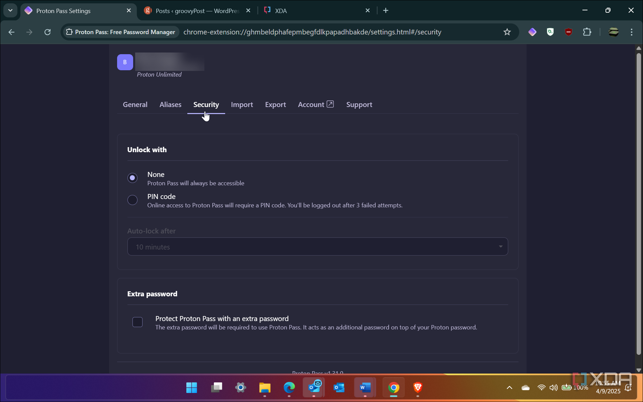Switch to the groovyPost WordPress tab
643x402 pixels.
pyautogui.click(x=197, y=11)
